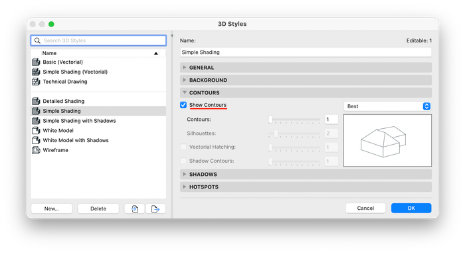Collapse the CONTOURS section
This screenshot has height=253, width=465.
point(306,93)
